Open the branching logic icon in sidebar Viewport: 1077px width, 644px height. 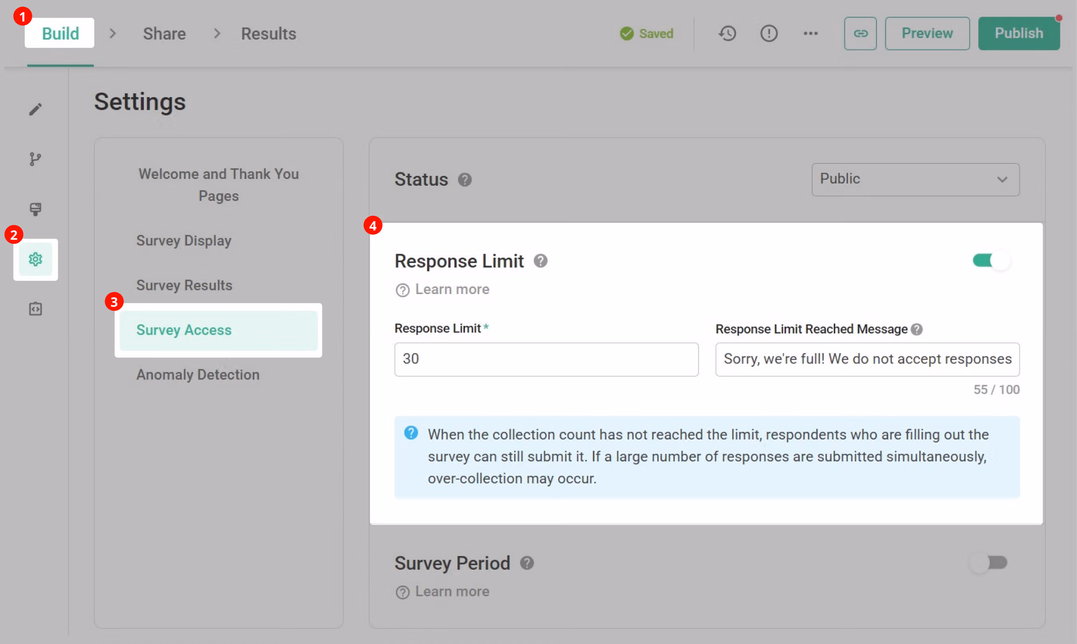[36, 159]
